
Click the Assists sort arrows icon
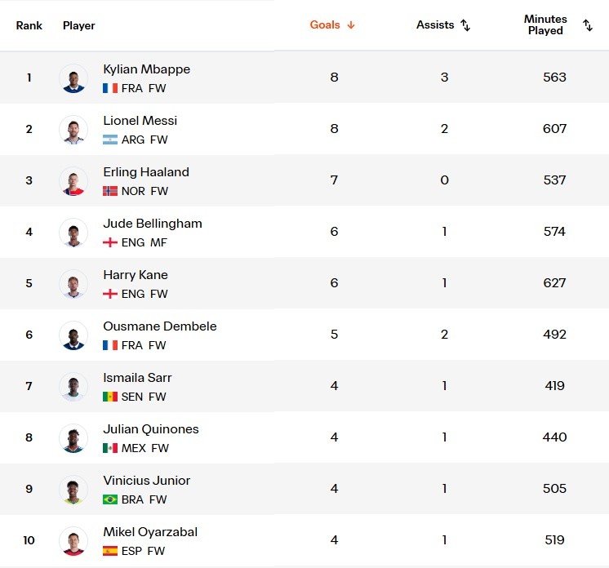coord(465,25)
